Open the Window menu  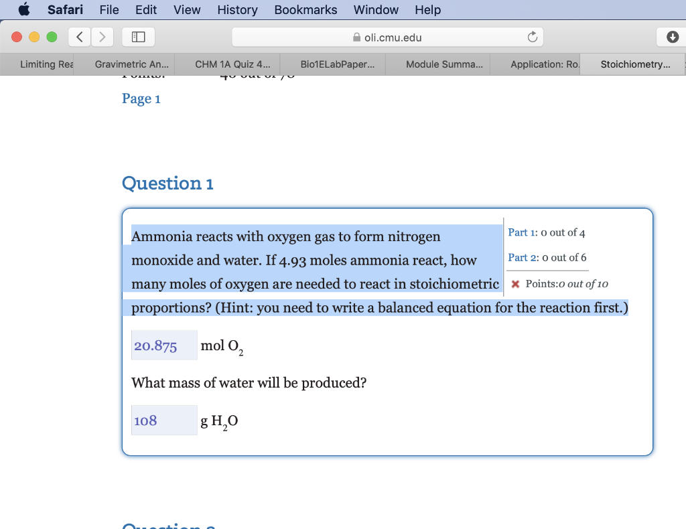point(376,9)
